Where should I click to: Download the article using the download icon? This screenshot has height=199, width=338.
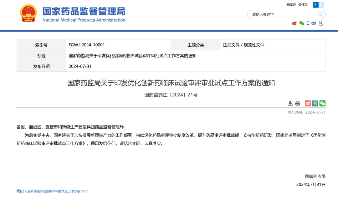pos(290,103)
